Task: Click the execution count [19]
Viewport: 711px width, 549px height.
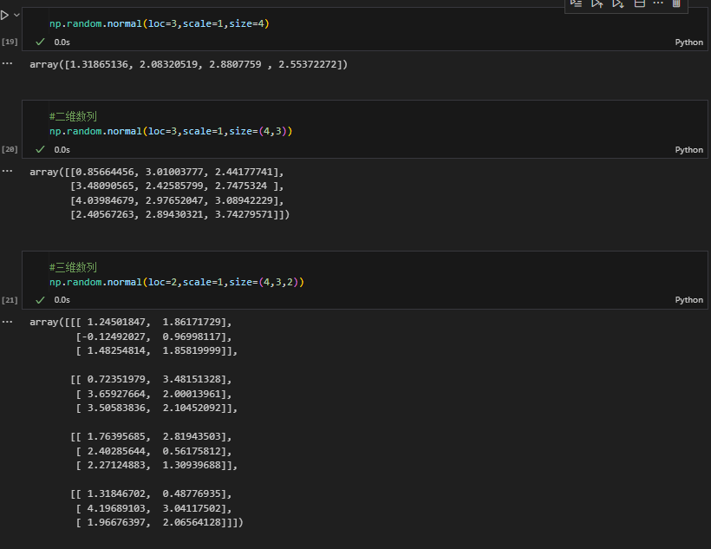Action: pyautogui.click(x=10, y=42)
